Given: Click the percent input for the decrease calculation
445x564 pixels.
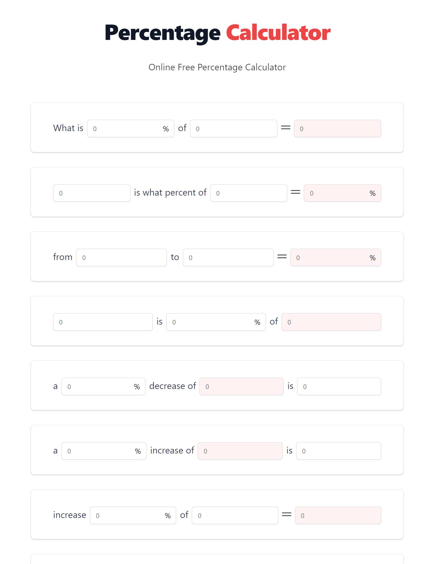Looking at the screenshot, I should (x=103, y=386).
